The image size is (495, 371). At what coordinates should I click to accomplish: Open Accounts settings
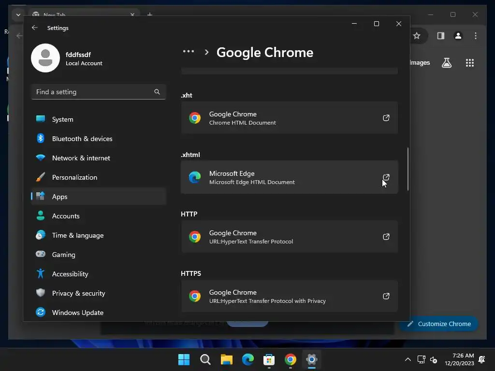[x=99, y=216]
